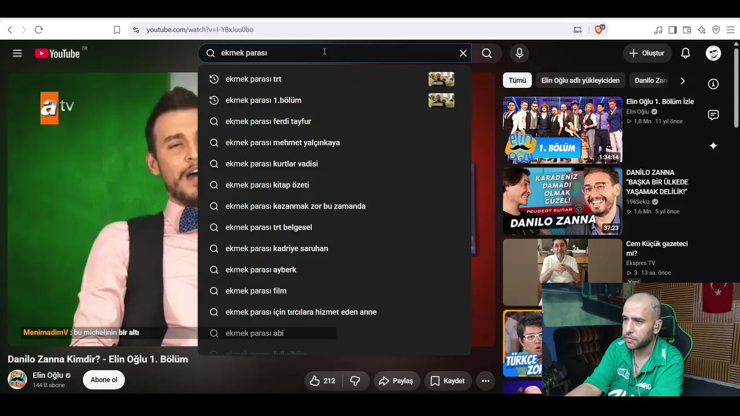Select suggestion "ekmek parası kadriye saruhan"
This screenshot has height=416, width=740.
(334, 248)
